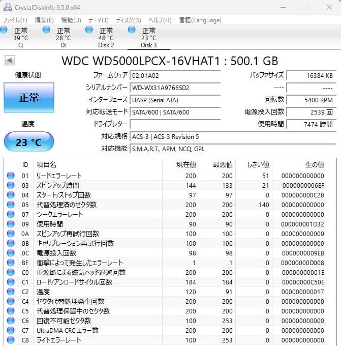This screenshot has width=341, height=346.
Task: Click status orb of row C7 UltraDMA CRC エラー数
Action: (11, 330)
